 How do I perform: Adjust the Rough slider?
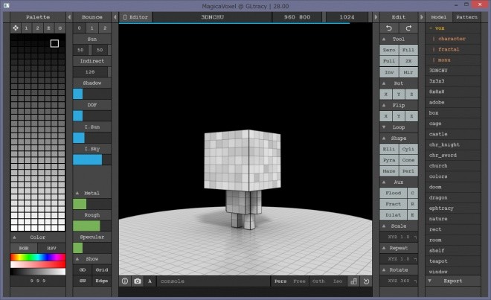92,226
